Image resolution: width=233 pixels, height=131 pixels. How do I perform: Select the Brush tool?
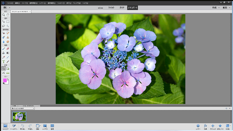pyautogui.click(x=3, y=49)
